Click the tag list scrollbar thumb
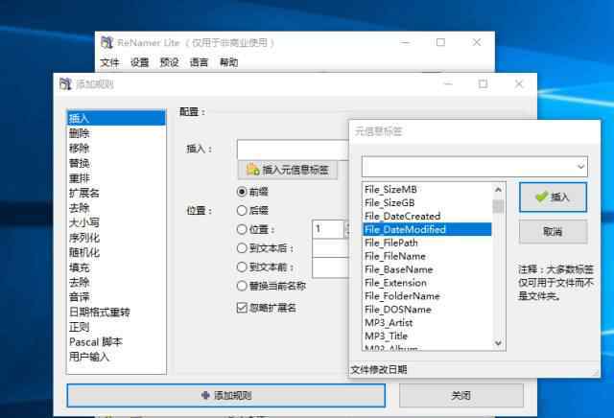This screenshot has width=614, height=418. click(498, 206)
